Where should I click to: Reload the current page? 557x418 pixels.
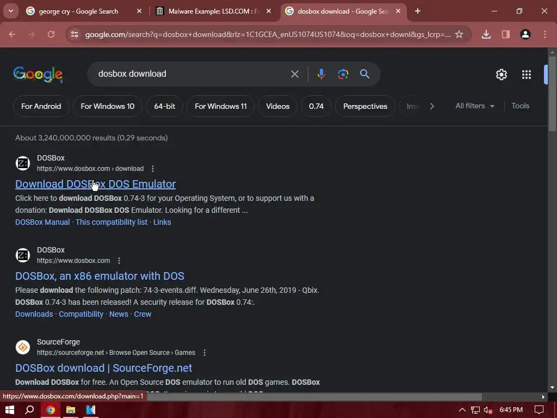(x=51, y=34)
